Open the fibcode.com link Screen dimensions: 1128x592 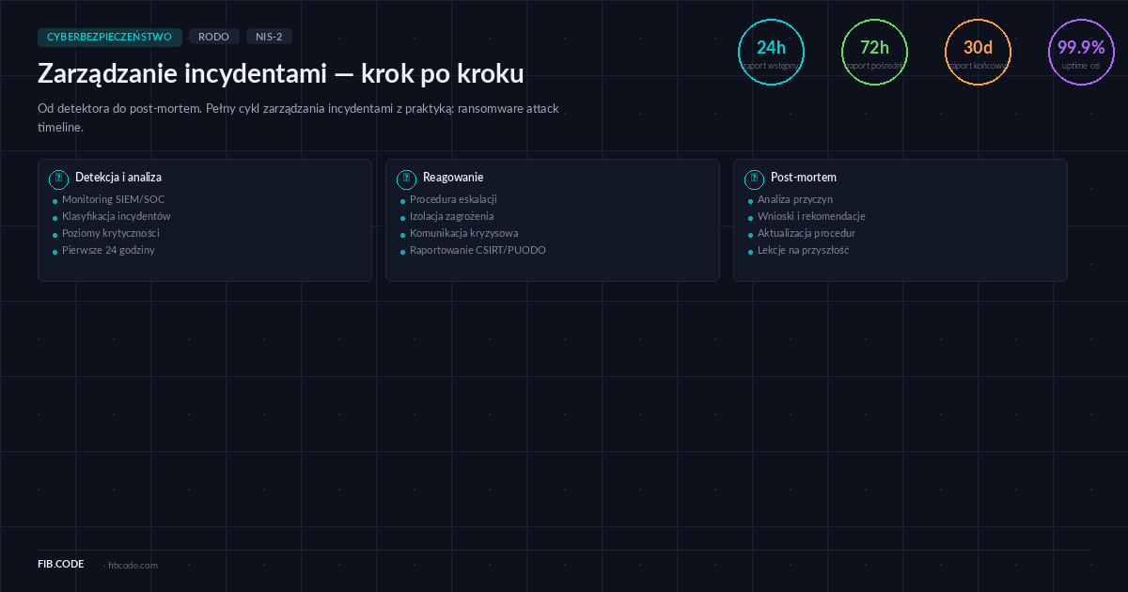133,565
